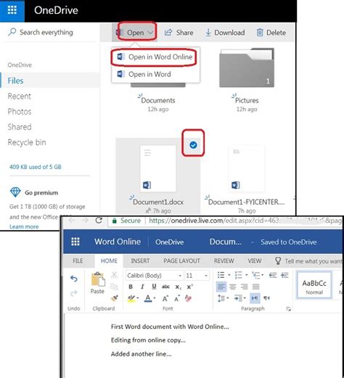Select the Format Painter brush
344x378 pixels.
click(114, 298)
